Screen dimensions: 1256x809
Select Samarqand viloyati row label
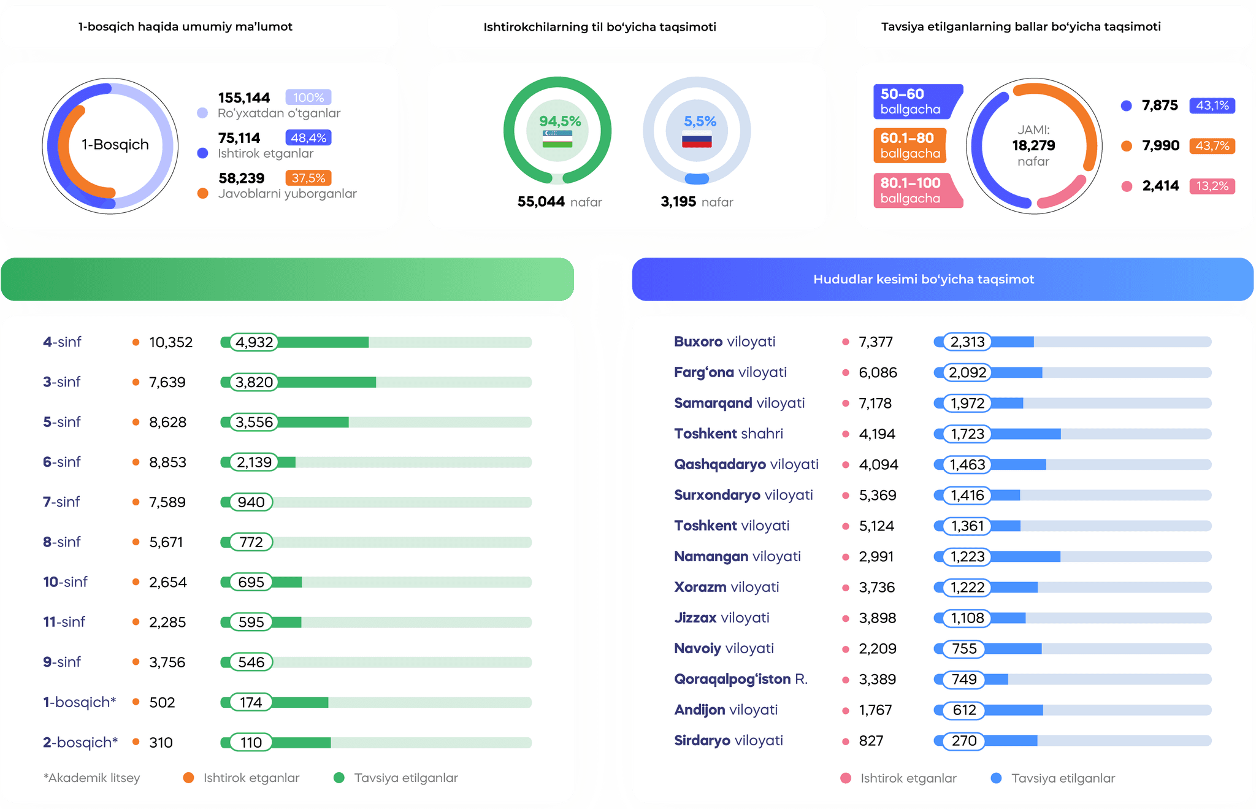click(x=740, y=403)
